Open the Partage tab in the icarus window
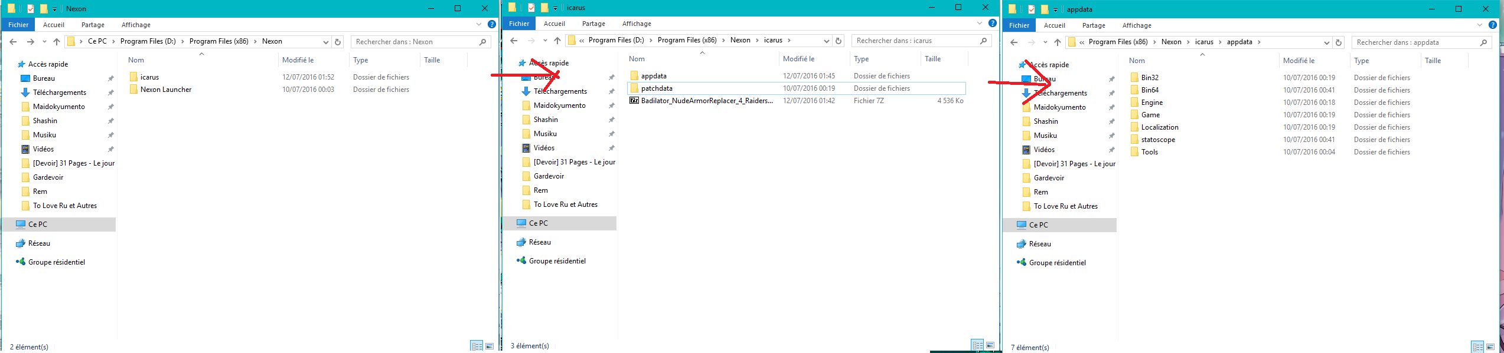The height and width of the screenshot is (353, 1504). [x=593, y=24]
